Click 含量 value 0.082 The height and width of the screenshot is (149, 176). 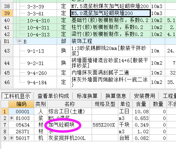tap(141, 138)
